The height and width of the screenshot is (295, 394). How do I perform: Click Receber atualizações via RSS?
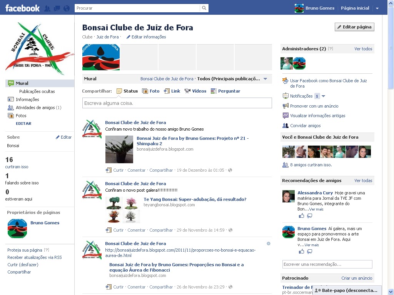34,257
